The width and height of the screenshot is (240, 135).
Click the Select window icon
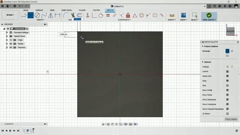tap(195, 15)
